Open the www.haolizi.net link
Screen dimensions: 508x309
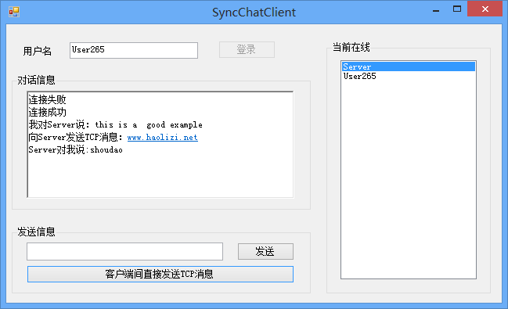[162, 138]
